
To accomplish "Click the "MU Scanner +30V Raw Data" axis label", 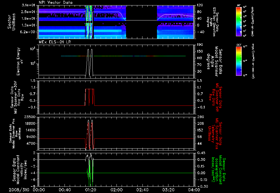I will 17,97.
